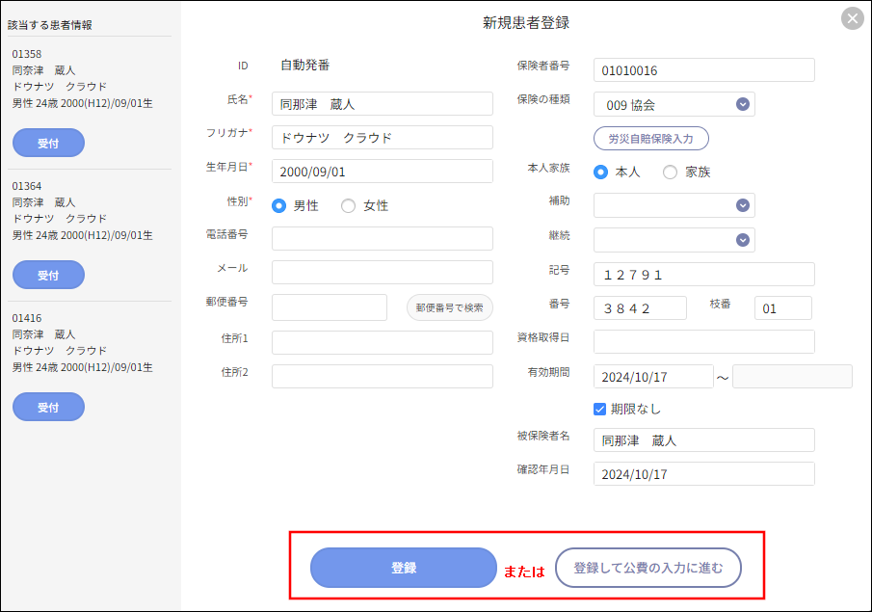Close the 新規患者登録 dialog

[852, 17]
